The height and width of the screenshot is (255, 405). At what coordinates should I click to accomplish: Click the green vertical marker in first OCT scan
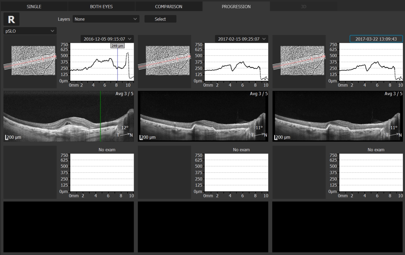coord(100,116)
